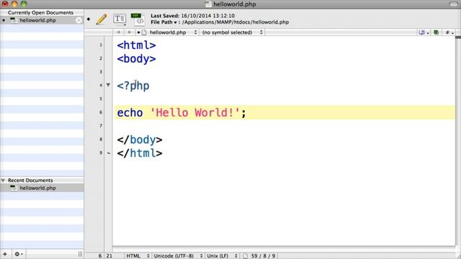Click line number 3 in the gutter
This screenshot has height=259, width=461.
pyautogui.click(x=101, y=72)
